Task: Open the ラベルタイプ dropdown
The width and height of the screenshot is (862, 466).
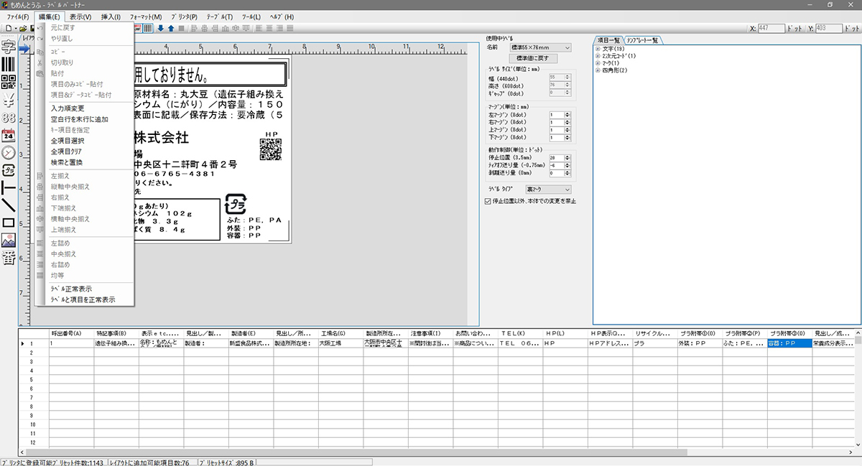Action: (x=548, y=189)
